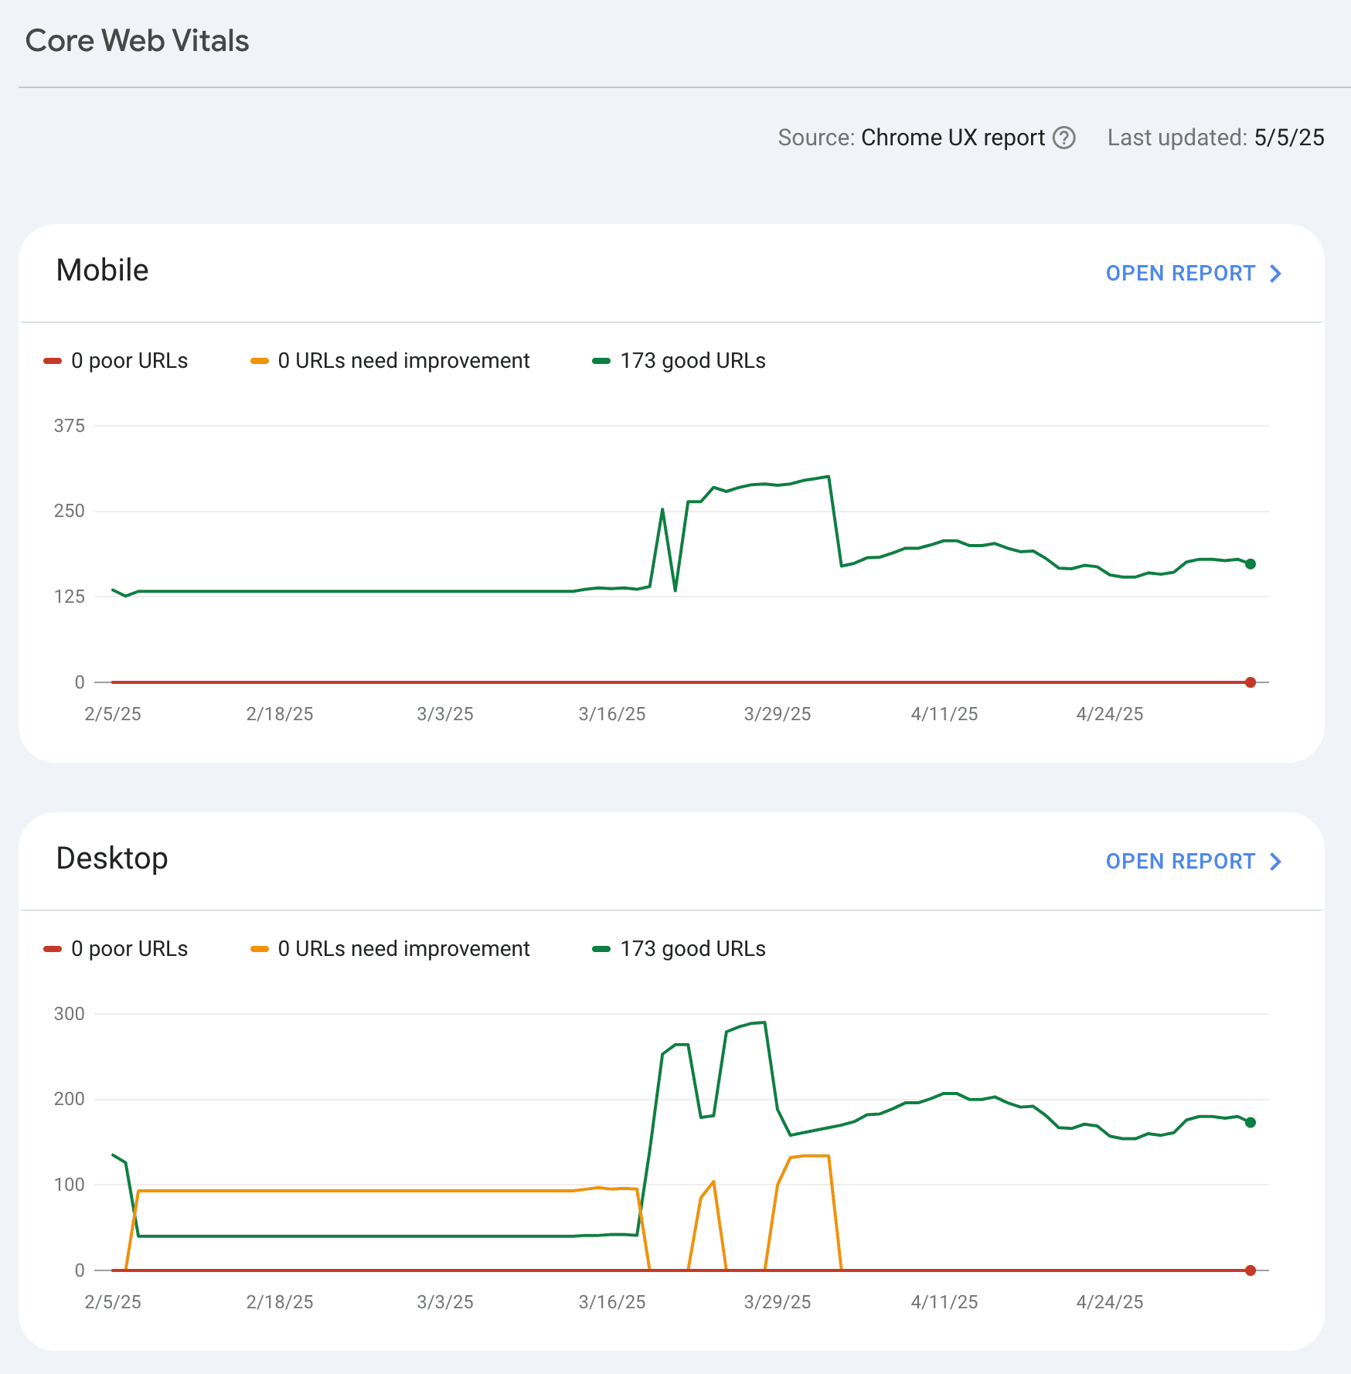1351x1374 pixels.
Task: Open the Desktop report link text
Action: (x=1179, y=862)
